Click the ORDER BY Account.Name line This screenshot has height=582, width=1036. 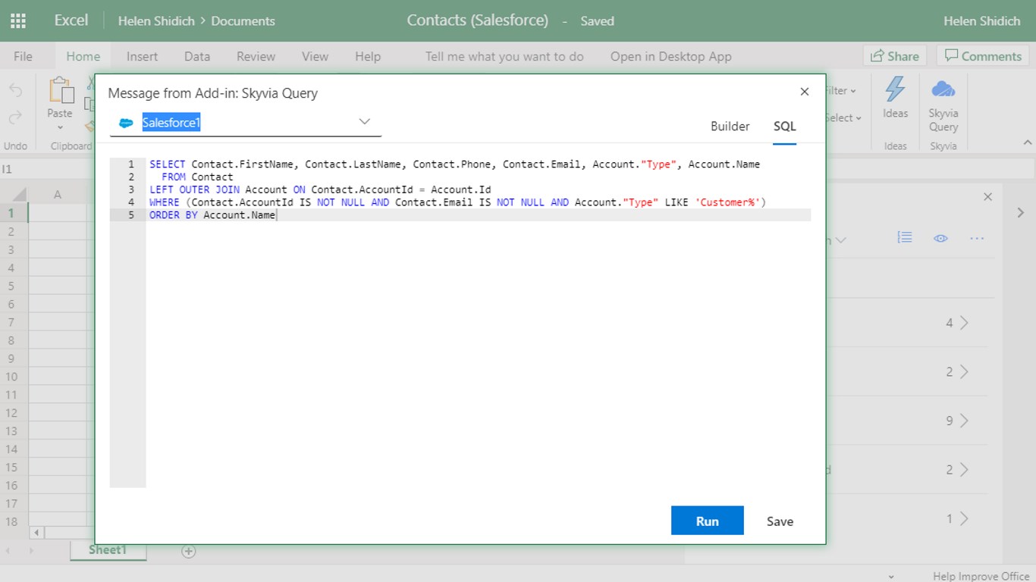(x=212, y=215)
